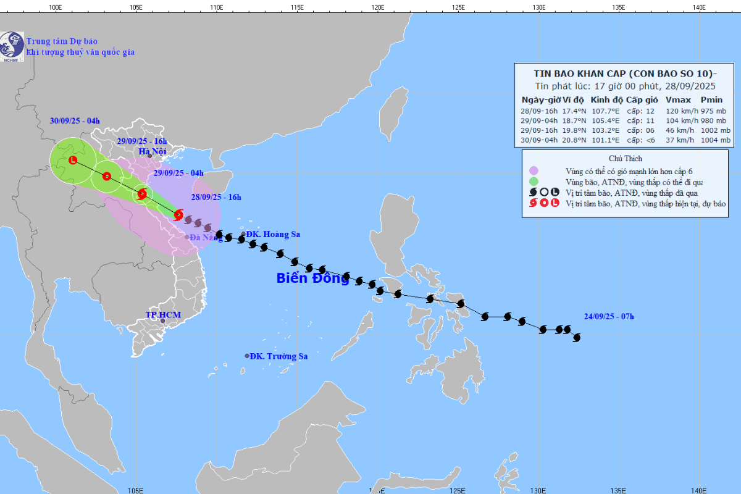Click the Vmax column header

click(x=677, y=99)
